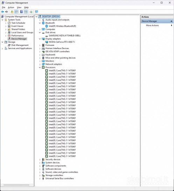Screen dimensions: 174x191
Task: Click the Bluetooth category icon
Action: pyautogui.click(x=43, y=23)
